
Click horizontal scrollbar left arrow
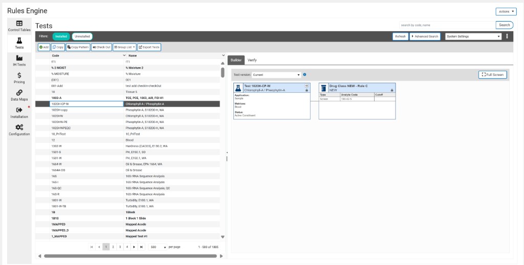(x=40, y=256)
